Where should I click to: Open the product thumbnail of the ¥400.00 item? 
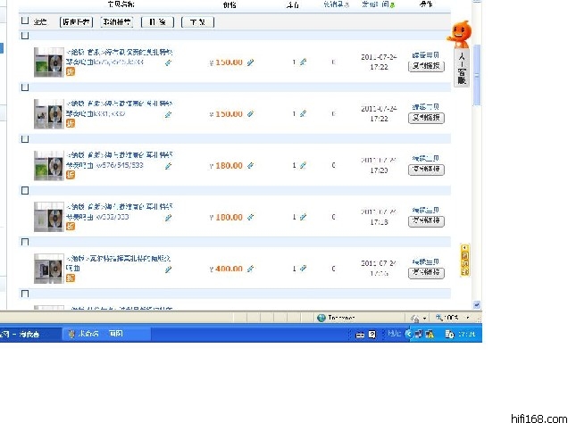pos(47,268)
